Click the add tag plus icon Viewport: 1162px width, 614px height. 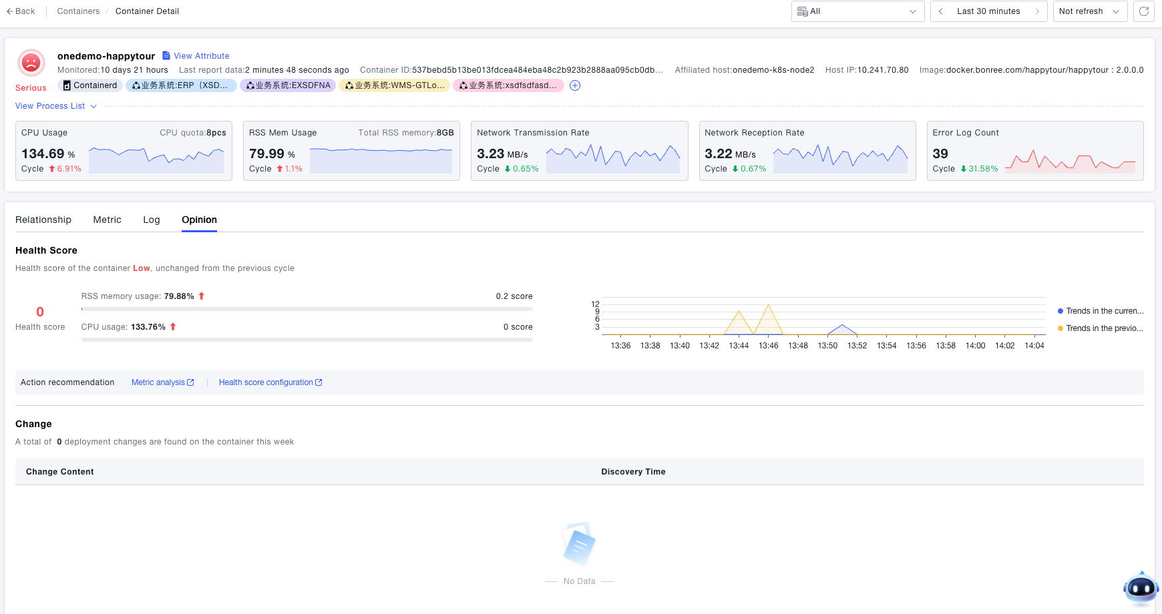point(575,85)
